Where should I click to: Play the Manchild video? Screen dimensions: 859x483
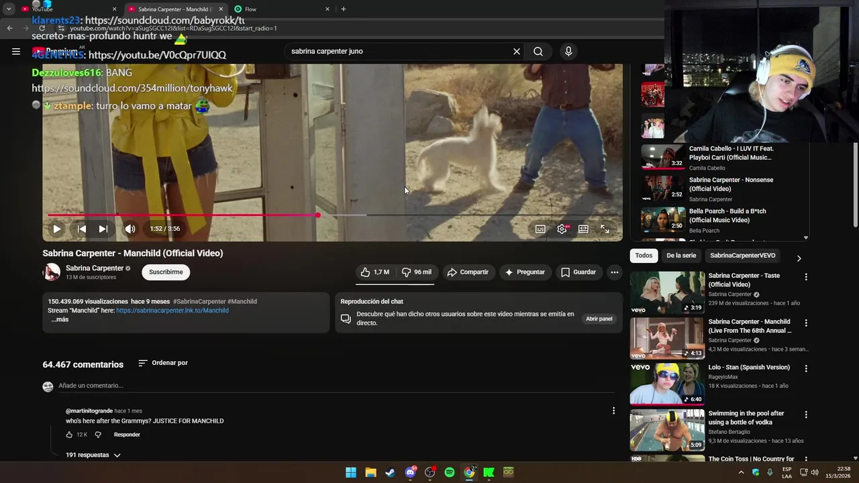point(57,229)
